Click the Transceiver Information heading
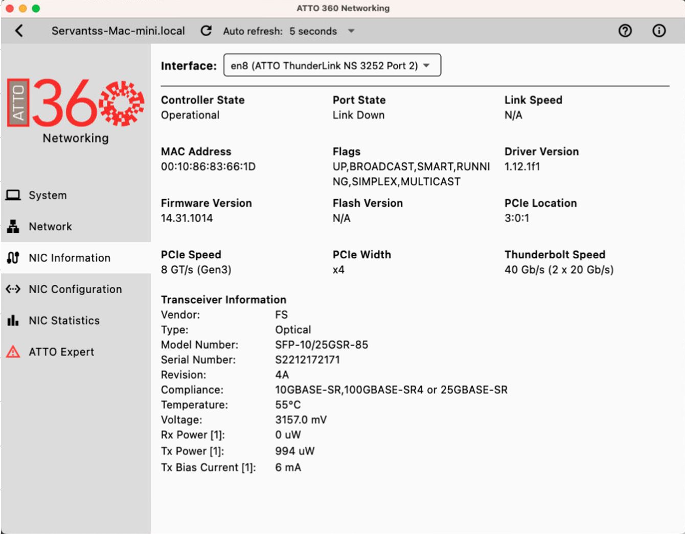This screenshot has height=534, width=685. [x=223, y=300]
